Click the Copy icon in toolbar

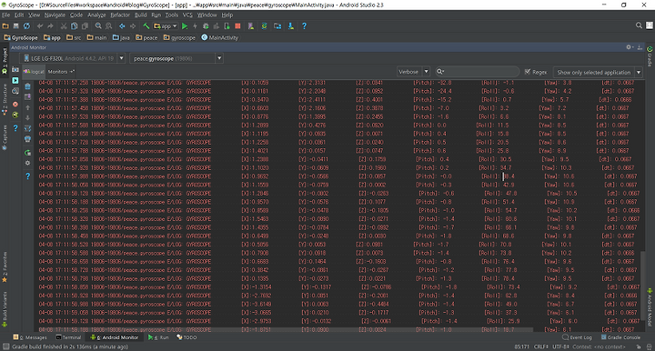tap(75, 25)
